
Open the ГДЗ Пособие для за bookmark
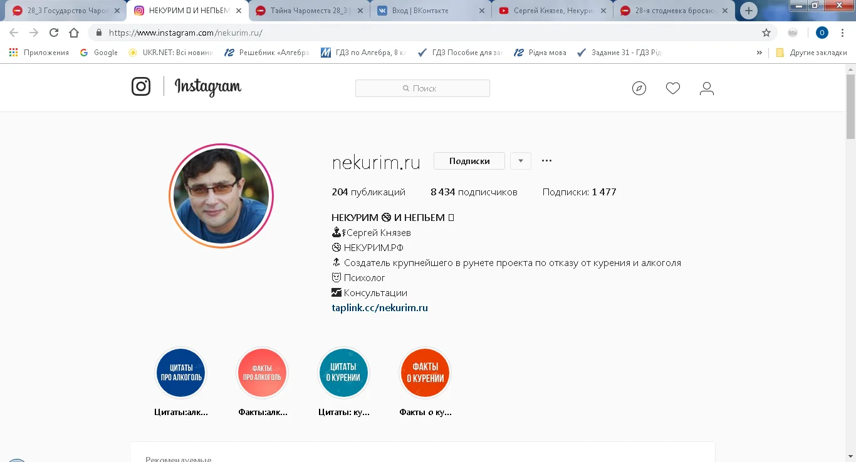click(x=460, y=53)
